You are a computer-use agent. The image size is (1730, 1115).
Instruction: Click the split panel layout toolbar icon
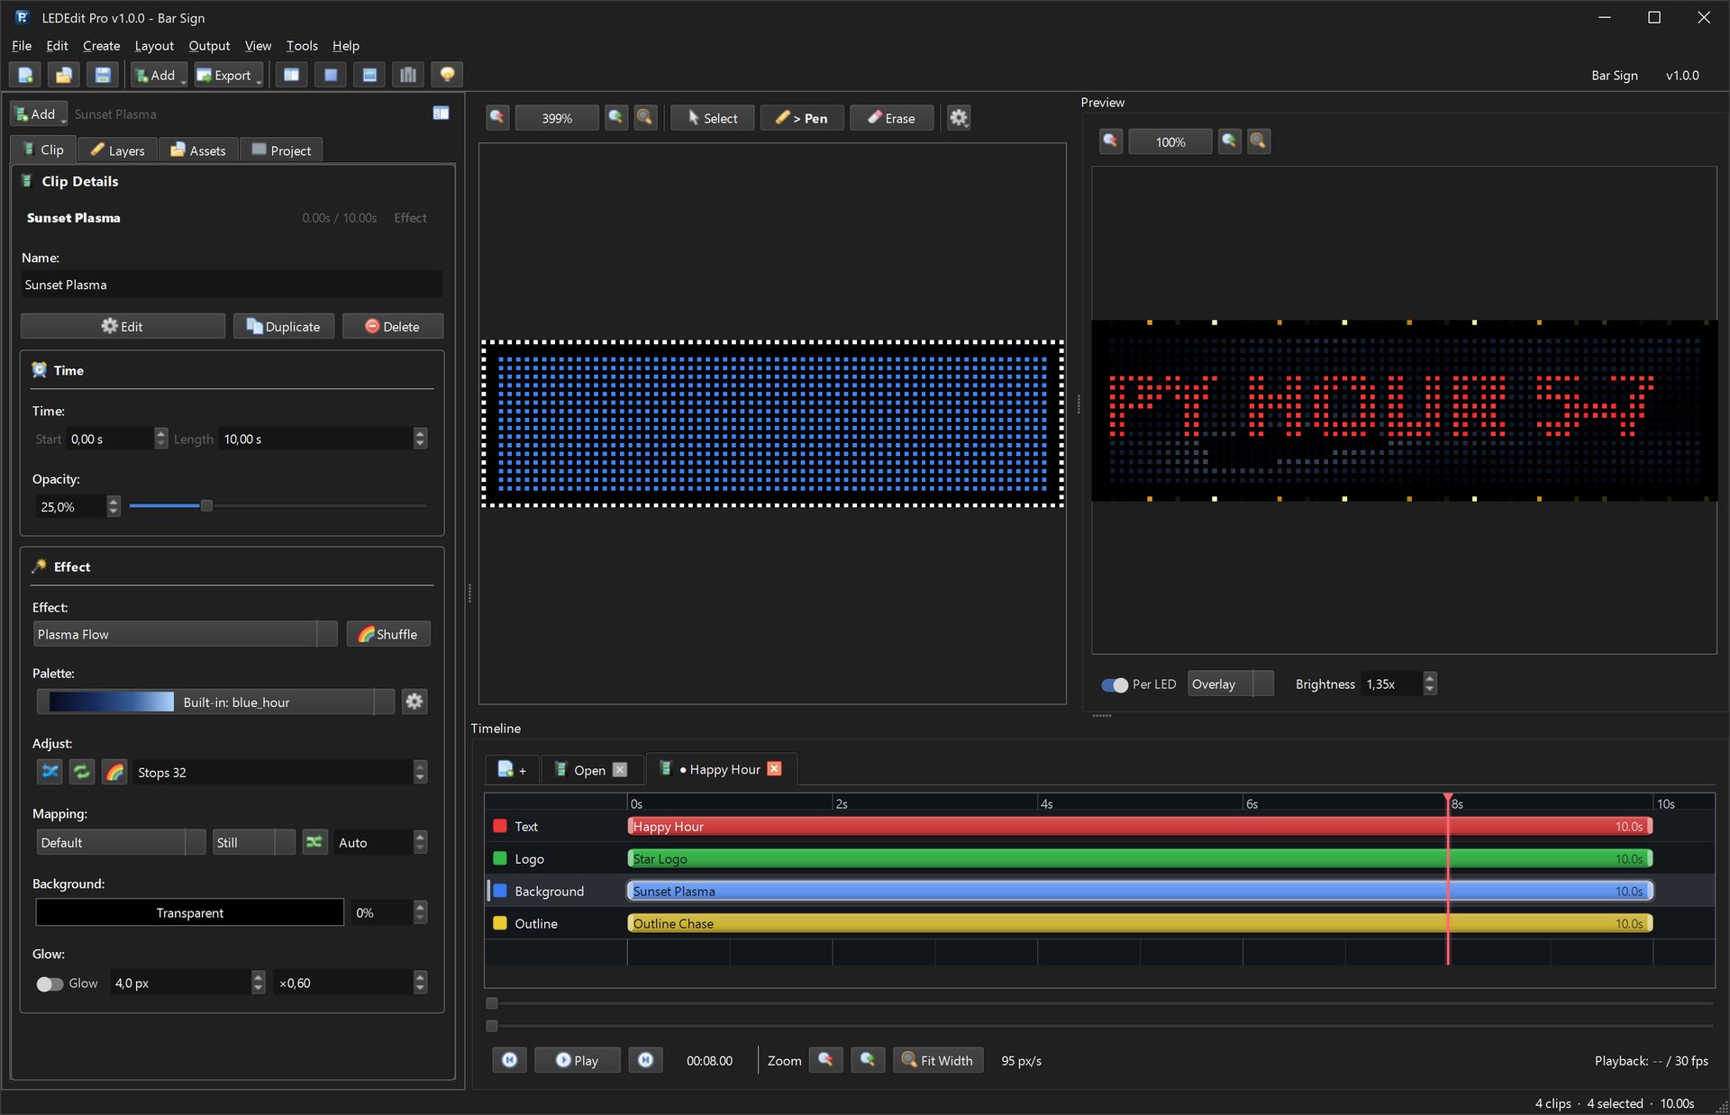click(x=292, y=75)
